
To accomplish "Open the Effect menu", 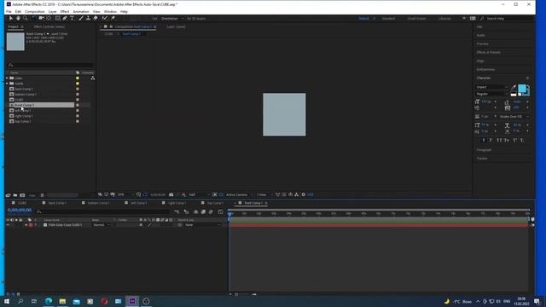I will [x=65, y=11].
